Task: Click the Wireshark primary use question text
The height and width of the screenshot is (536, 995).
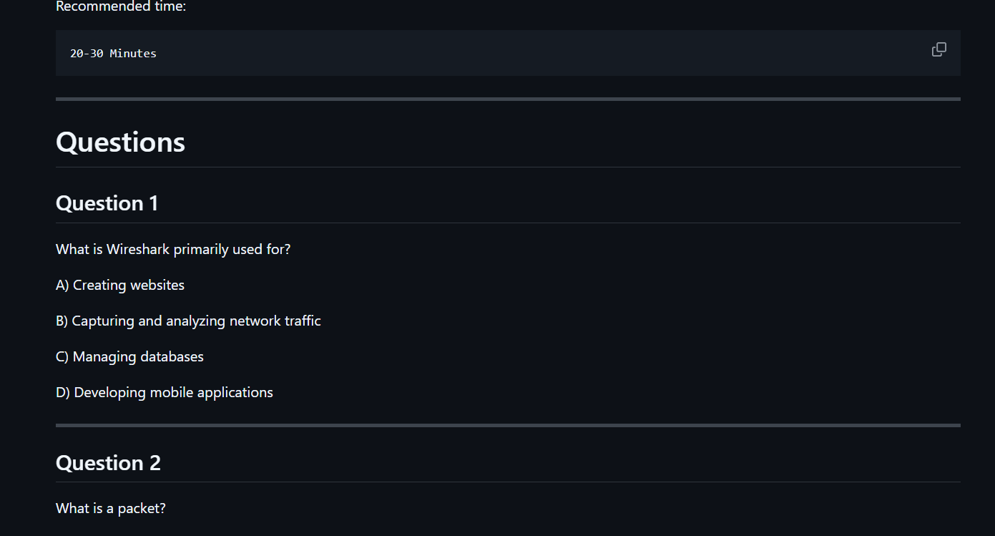Action: [x=173, y=250]
